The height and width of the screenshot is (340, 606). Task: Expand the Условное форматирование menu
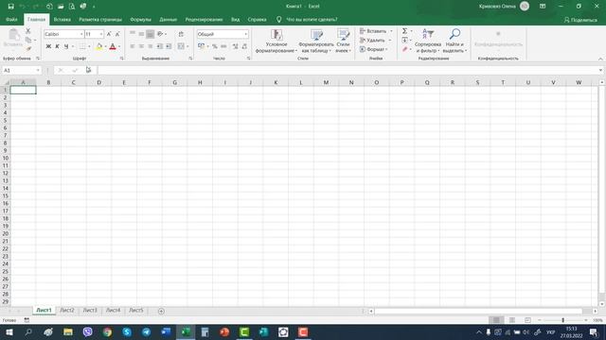(276, 42)
